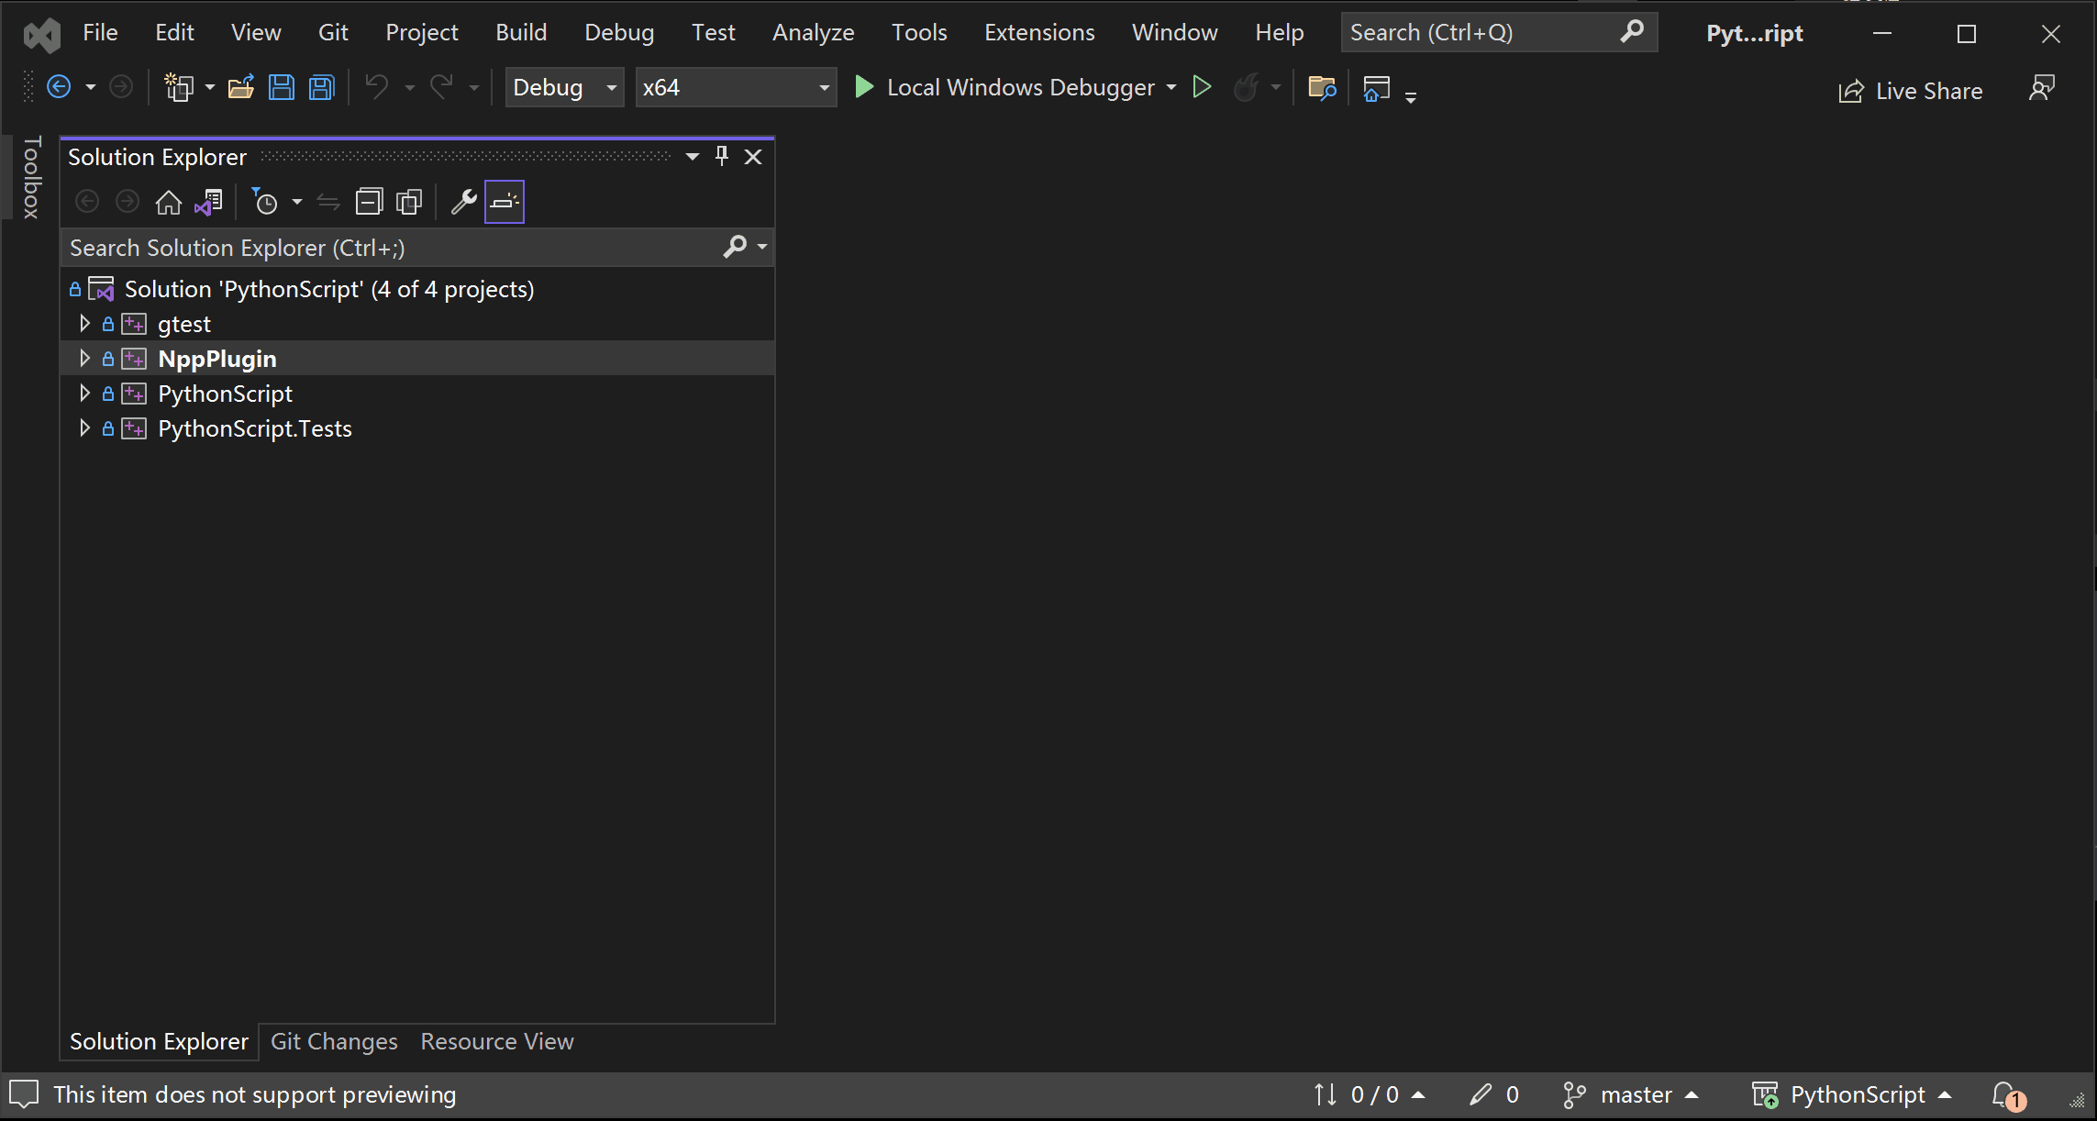
Task: Start Without Debugging with the outlined play icon
Action: [x=1202, y=87]
